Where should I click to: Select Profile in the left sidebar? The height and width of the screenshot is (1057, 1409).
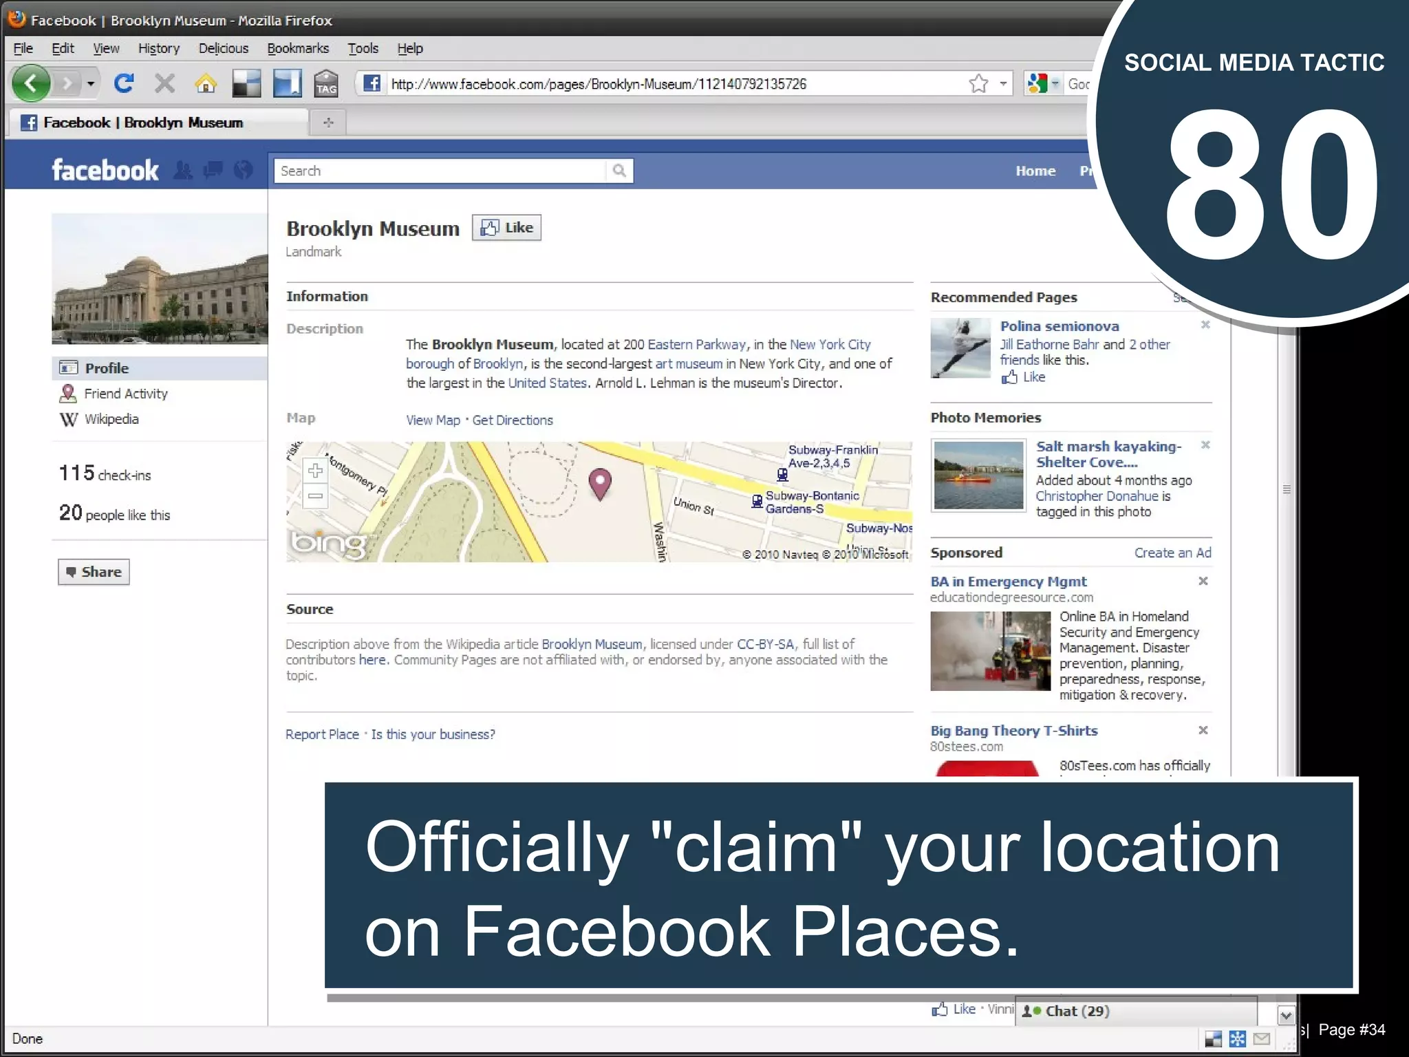[x=160, y=368]
